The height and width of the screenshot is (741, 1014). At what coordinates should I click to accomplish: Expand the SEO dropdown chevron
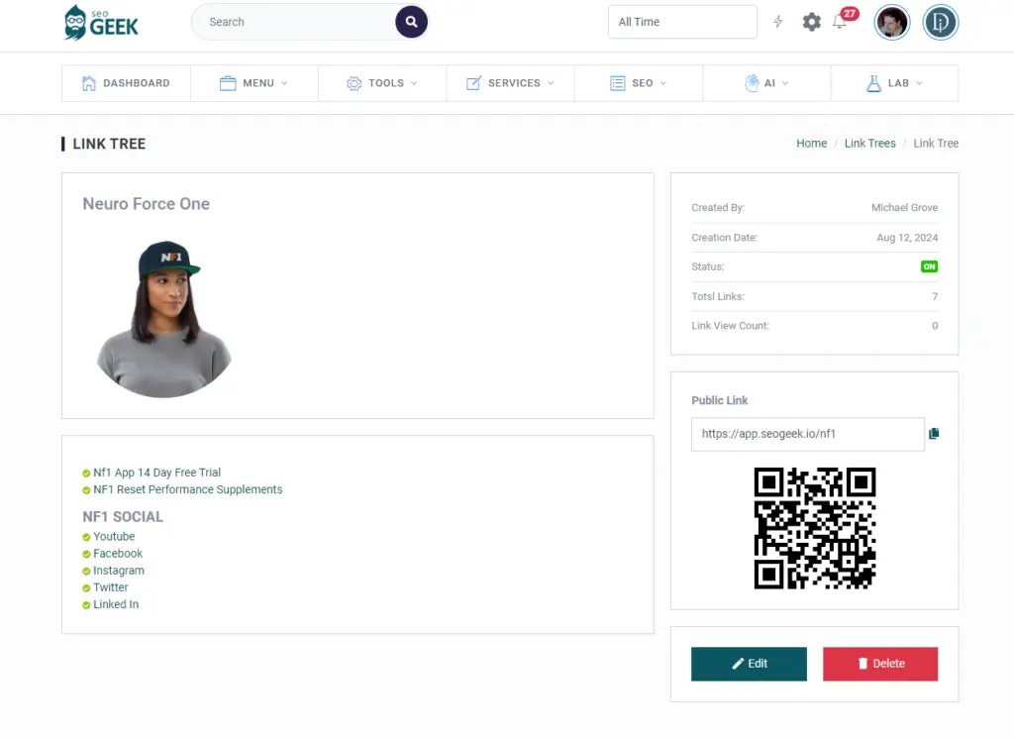pos(662,83)
